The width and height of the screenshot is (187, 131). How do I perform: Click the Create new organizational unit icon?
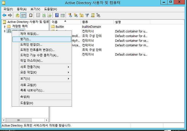(x=82, y=15)
